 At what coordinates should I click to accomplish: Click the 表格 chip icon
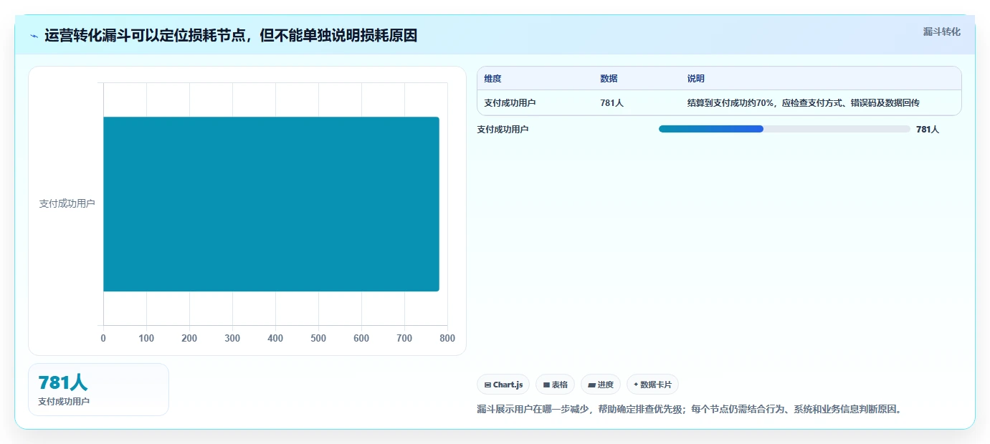[546, 385]
